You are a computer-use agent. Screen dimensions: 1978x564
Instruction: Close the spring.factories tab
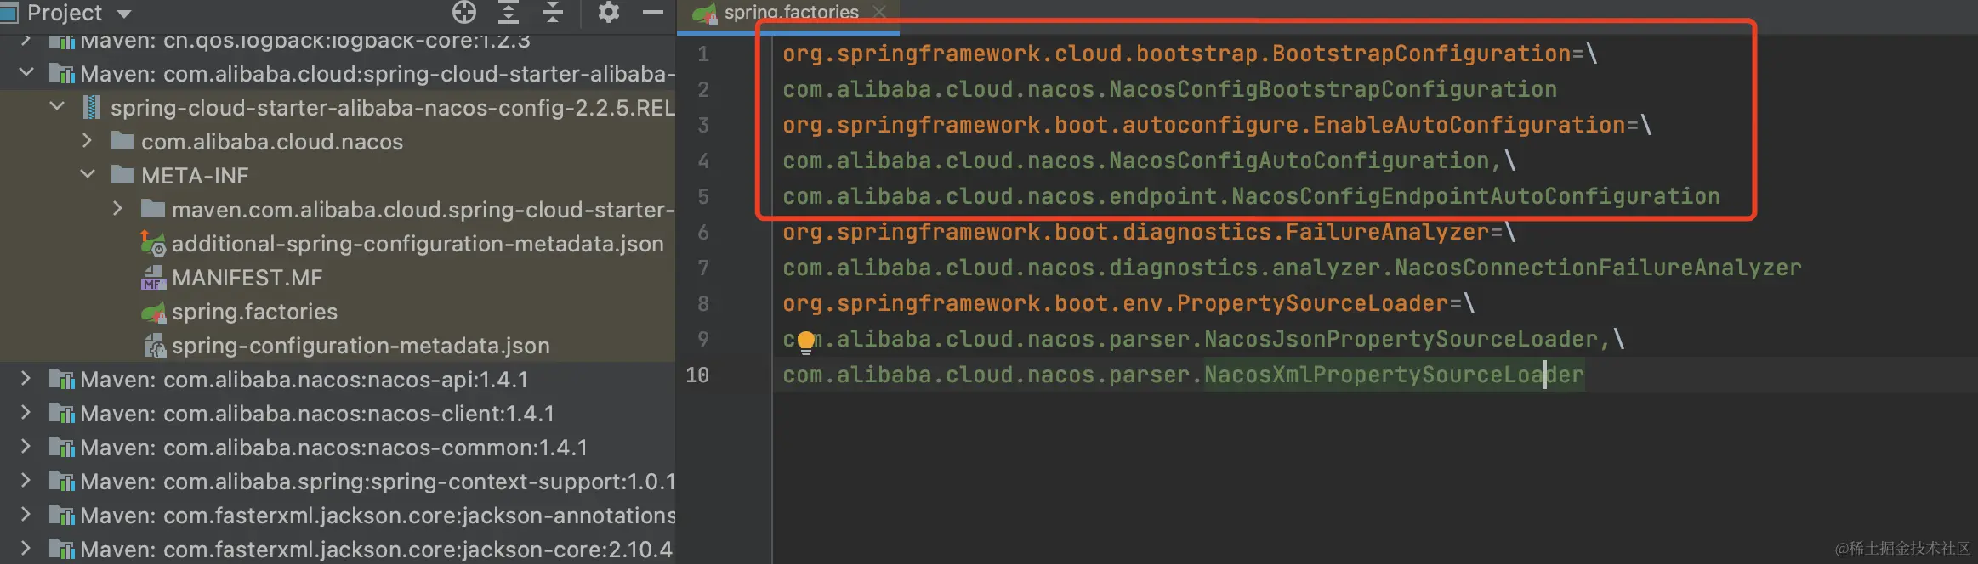point(879,12)
